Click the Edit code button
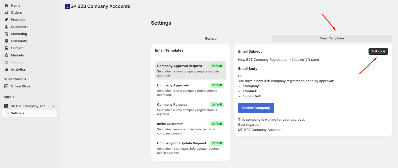Viewport: 398px width, 168px height. (378, 51)
